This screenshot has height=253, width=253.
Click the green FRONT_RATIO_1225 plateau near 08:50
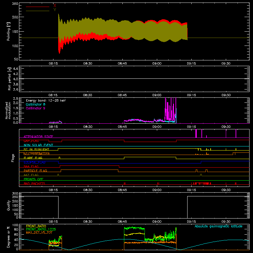(x=134, y=228)
